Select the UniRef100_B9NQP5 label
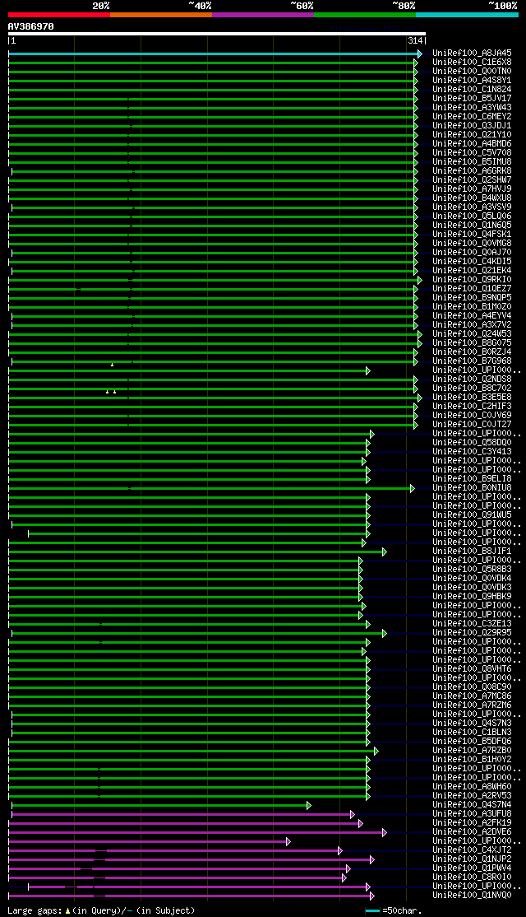This screenshot has width=526, height=917. click(473, 298)
